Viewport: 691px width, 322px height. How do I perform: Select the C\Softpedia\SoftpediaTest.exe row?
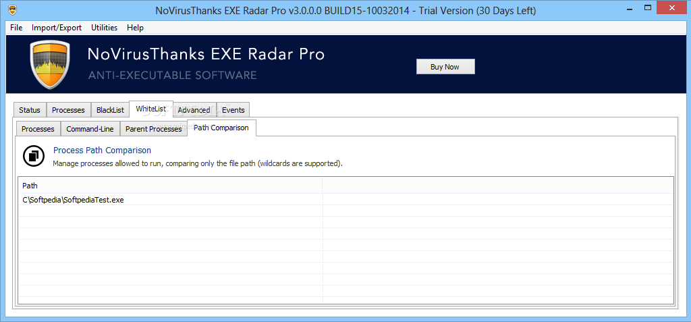(345, 199)
